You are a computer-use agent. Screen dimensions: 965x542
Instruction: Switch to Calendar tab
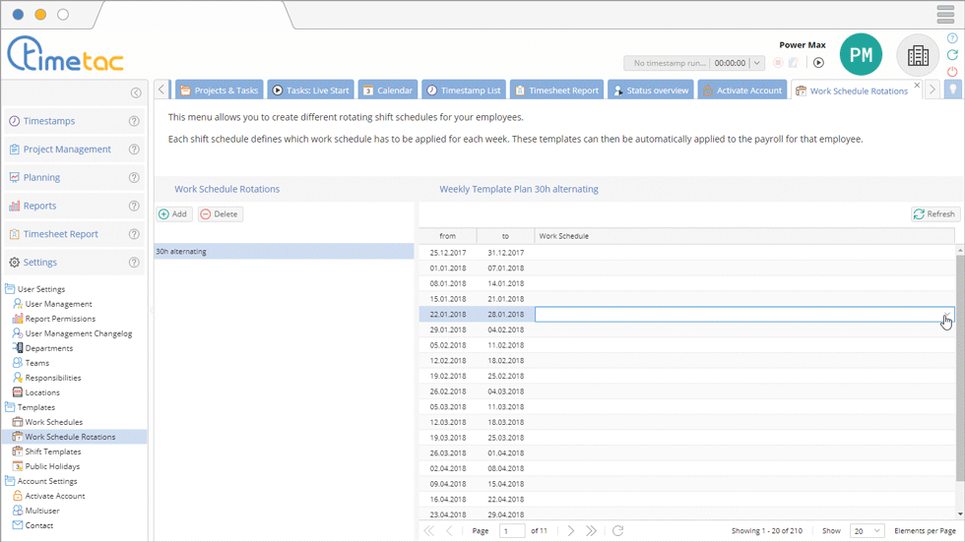click(x=388, y=90)
